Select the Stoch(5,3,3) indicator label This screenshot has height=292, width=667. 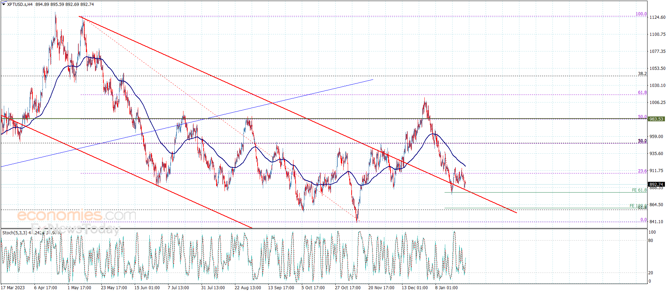point(15,233)
